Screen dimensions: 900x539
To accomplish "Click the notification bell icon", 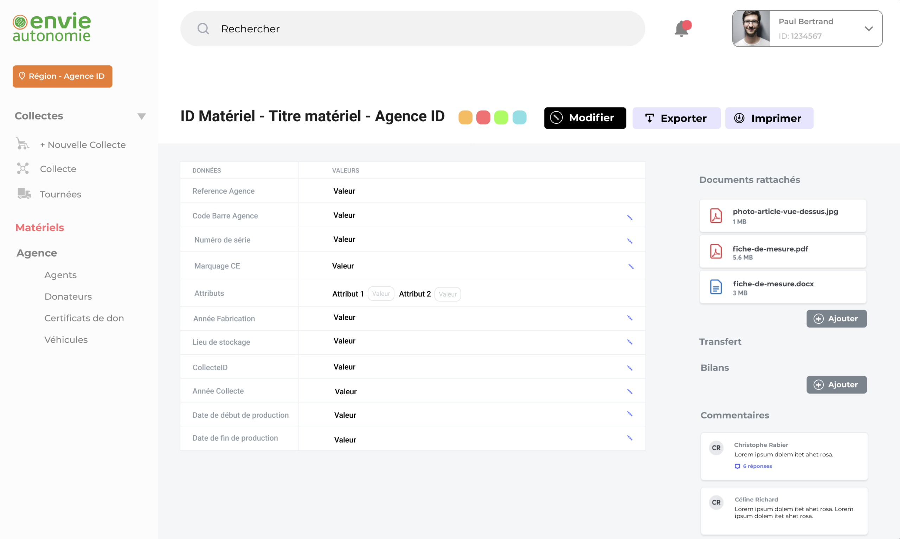I will pos(682,29).
